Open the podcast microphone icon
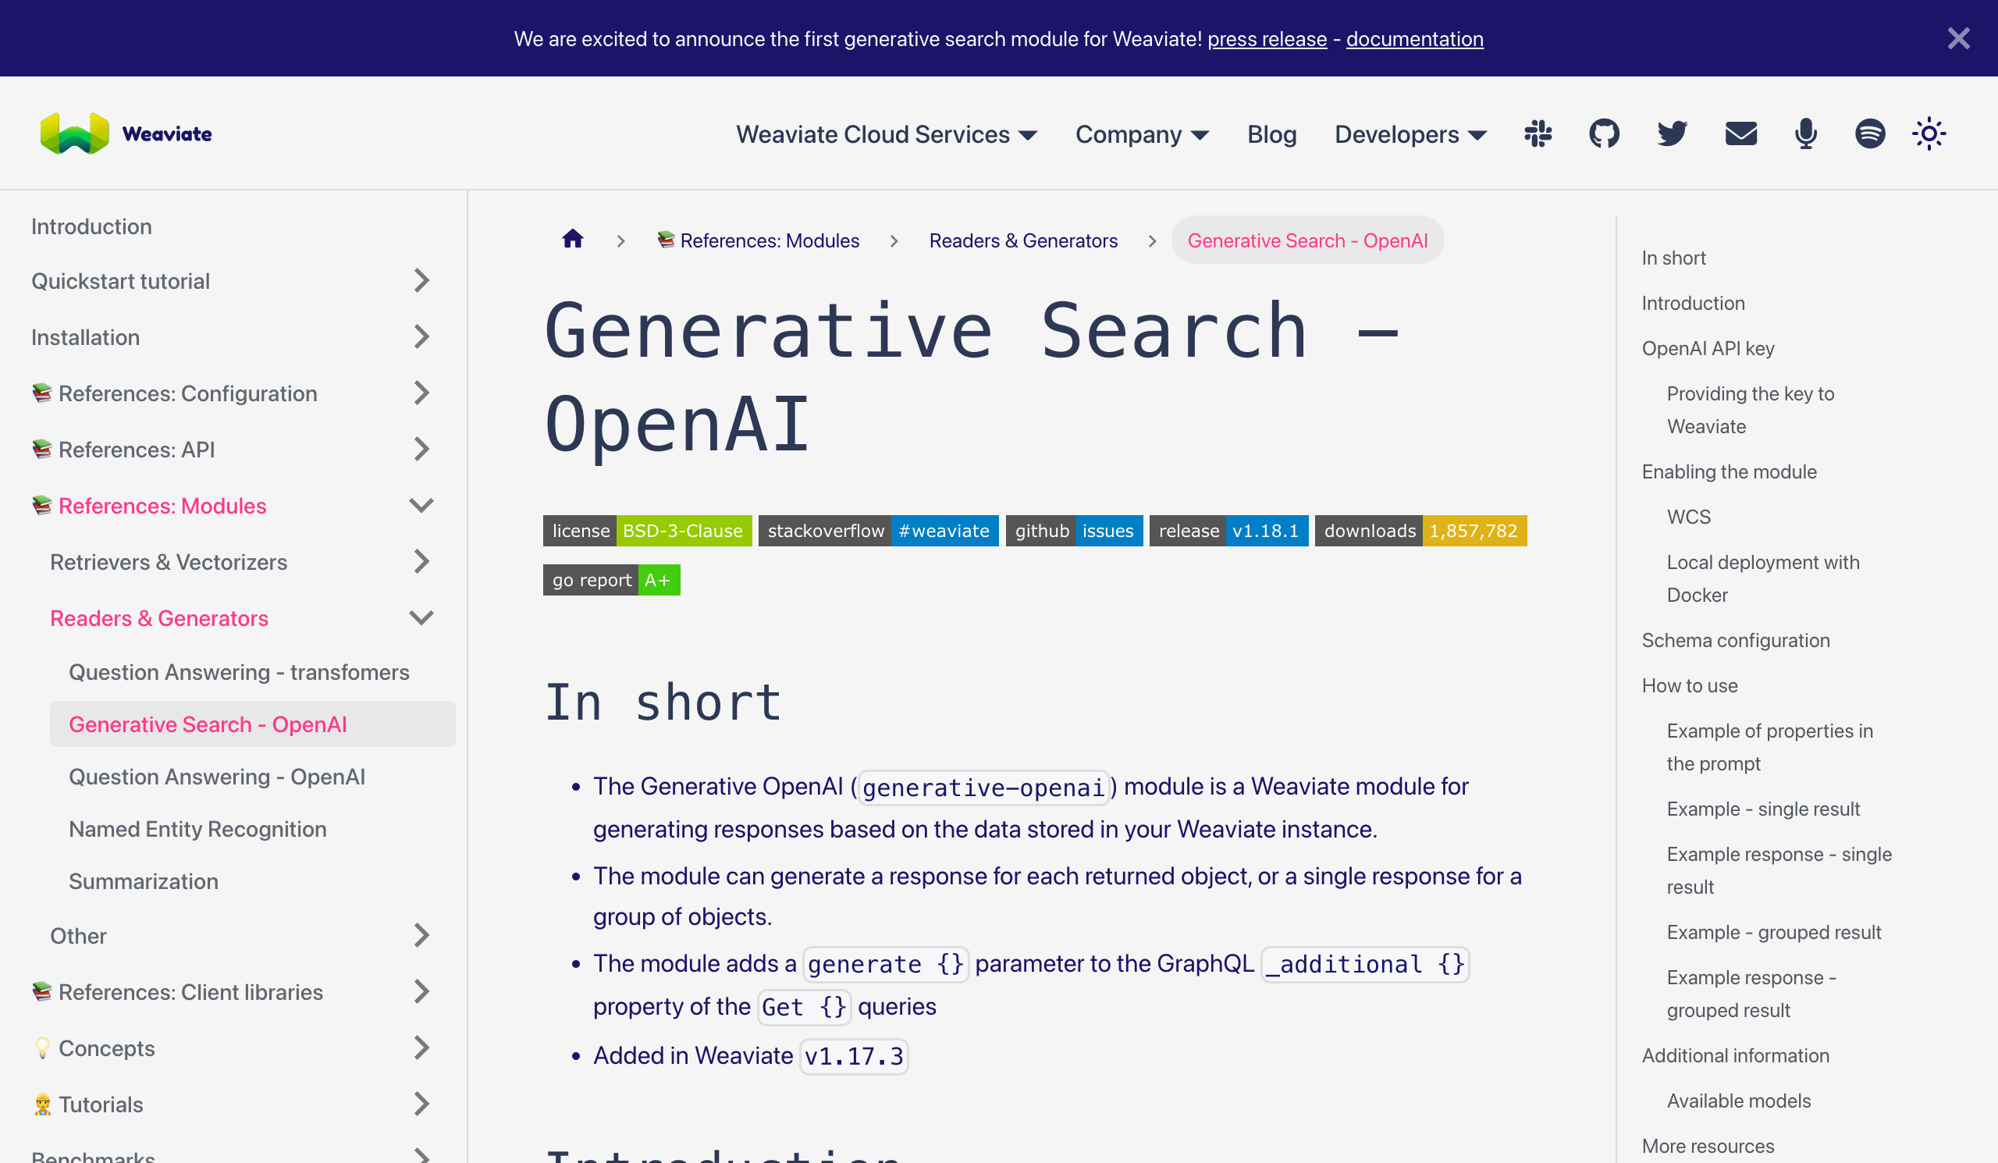 (x=1806, y=134)
